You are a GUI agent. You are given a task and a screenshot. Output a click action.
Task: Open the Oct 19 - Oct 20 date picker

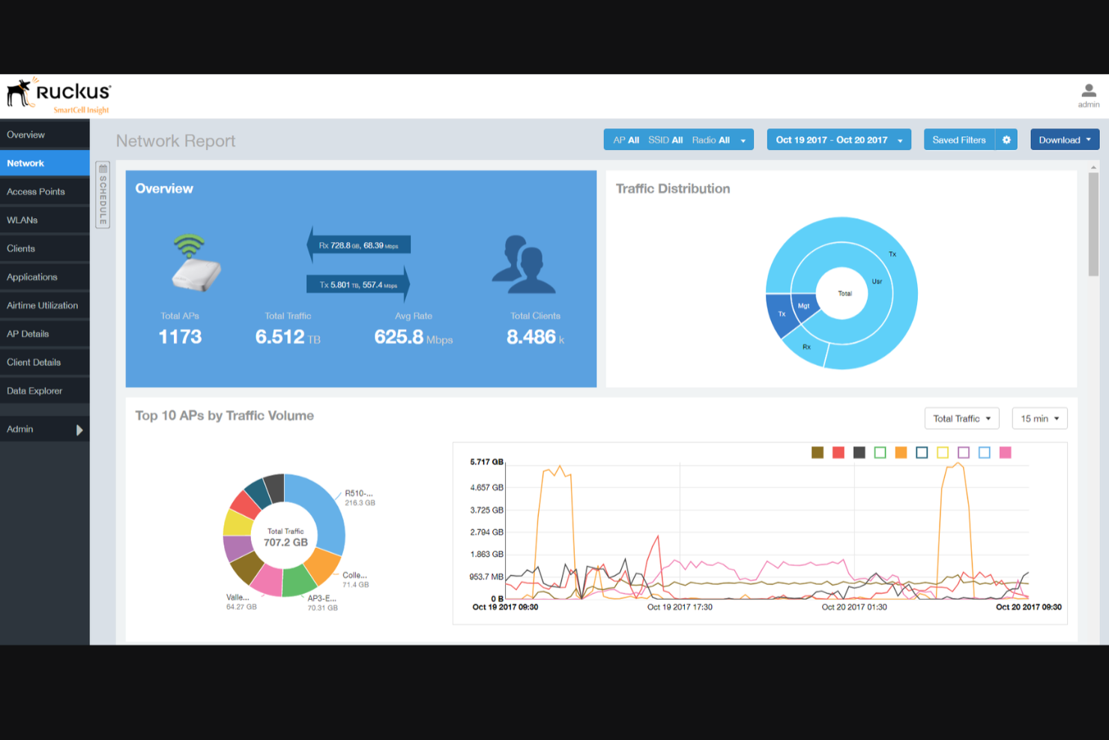pyautogui.click(x=838, y=139)
